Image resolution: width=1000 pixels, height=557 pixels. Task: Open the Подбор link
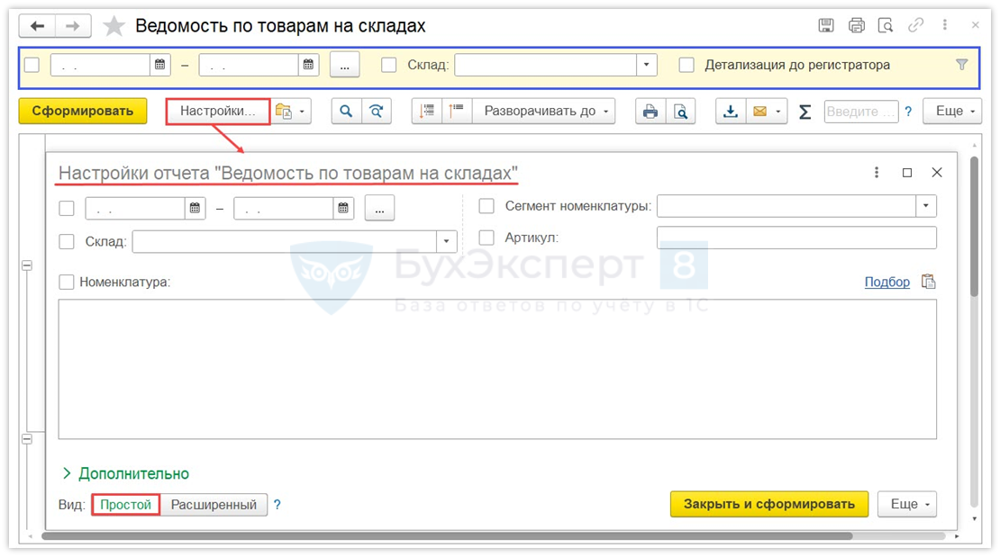point(887,282)
